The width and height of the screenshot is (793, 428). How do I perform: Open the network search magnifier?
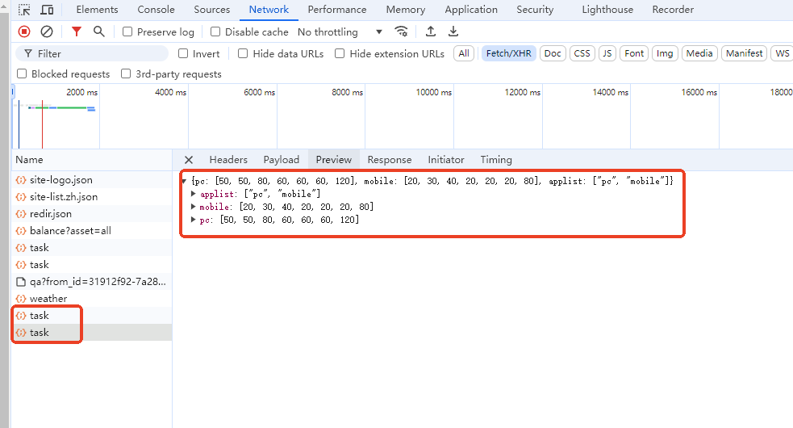[x=99, y=32]
